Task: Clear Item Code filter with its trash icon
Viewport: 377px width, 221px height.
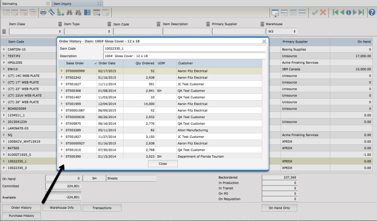Action: (x=109, y=24)
